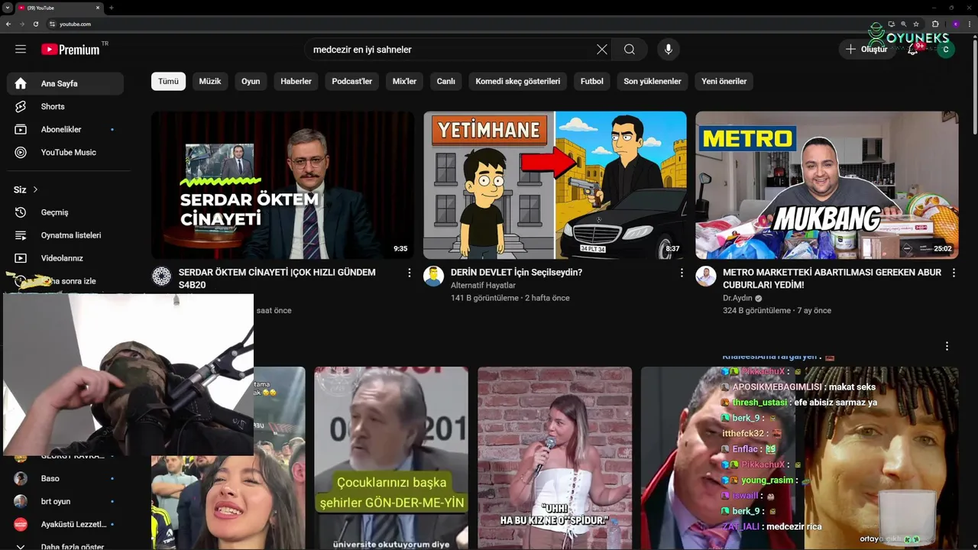The height and width of the screenshot is (550, 978).
Task: Select the Futbol filter chip
Action: coord(592,81)
